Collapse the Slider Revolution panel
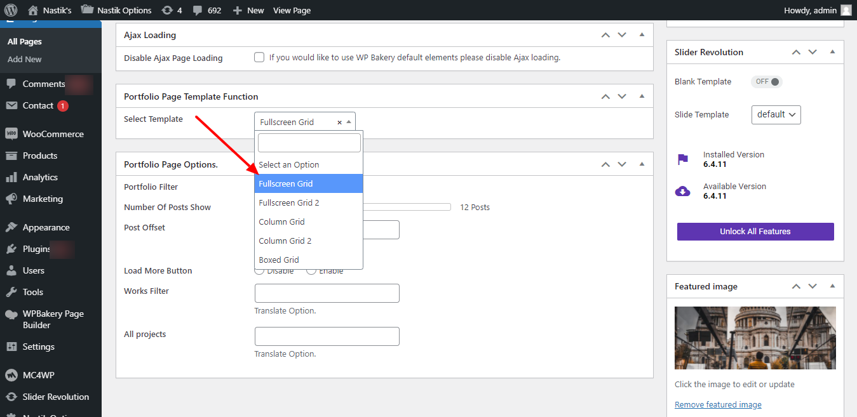857x417 pixels. [x=832, y=52]
